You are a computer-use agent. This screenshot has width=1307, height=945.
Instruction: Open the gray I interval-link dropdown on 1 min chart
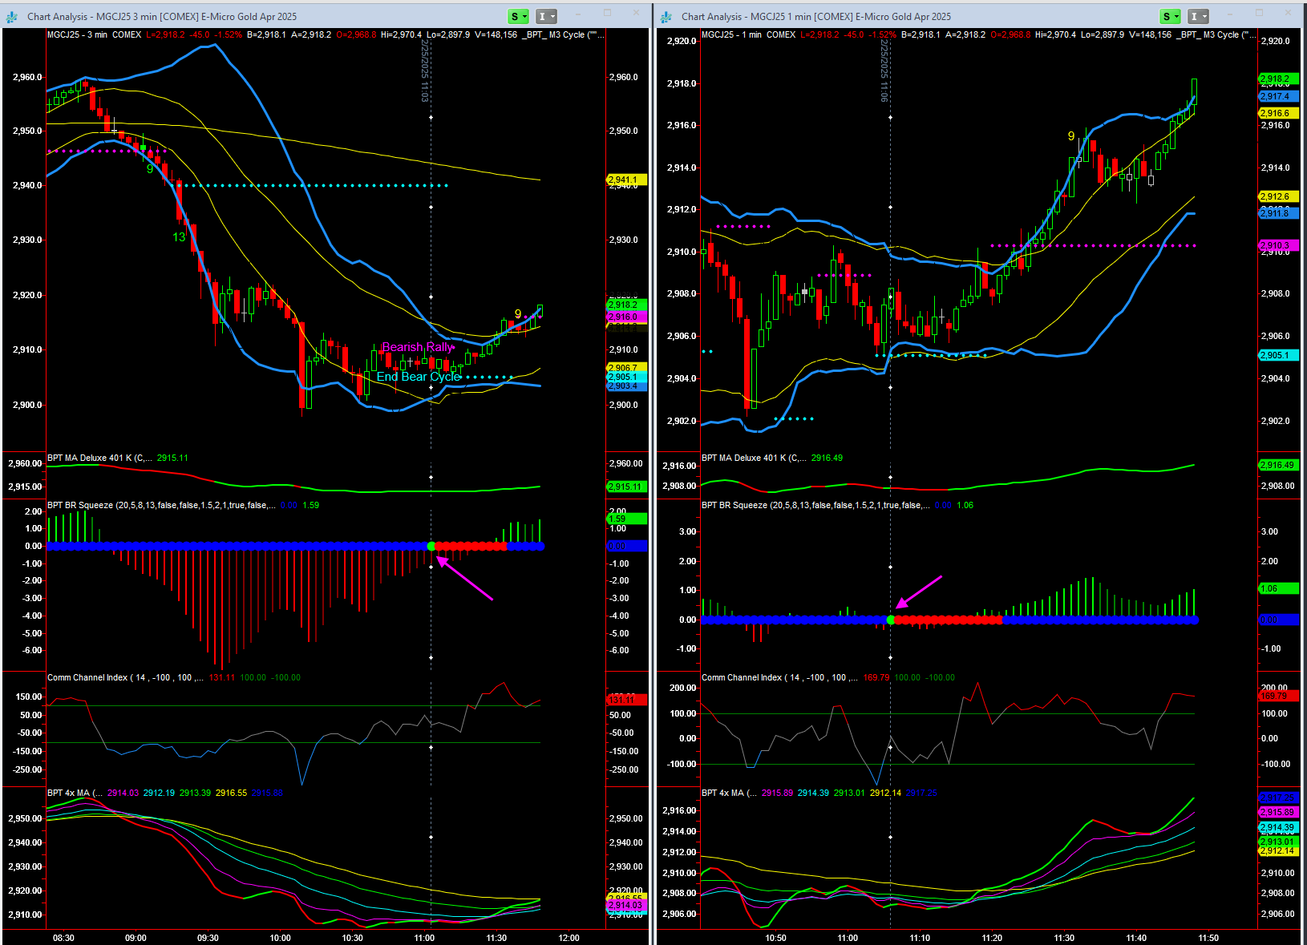coord(1198,16)
